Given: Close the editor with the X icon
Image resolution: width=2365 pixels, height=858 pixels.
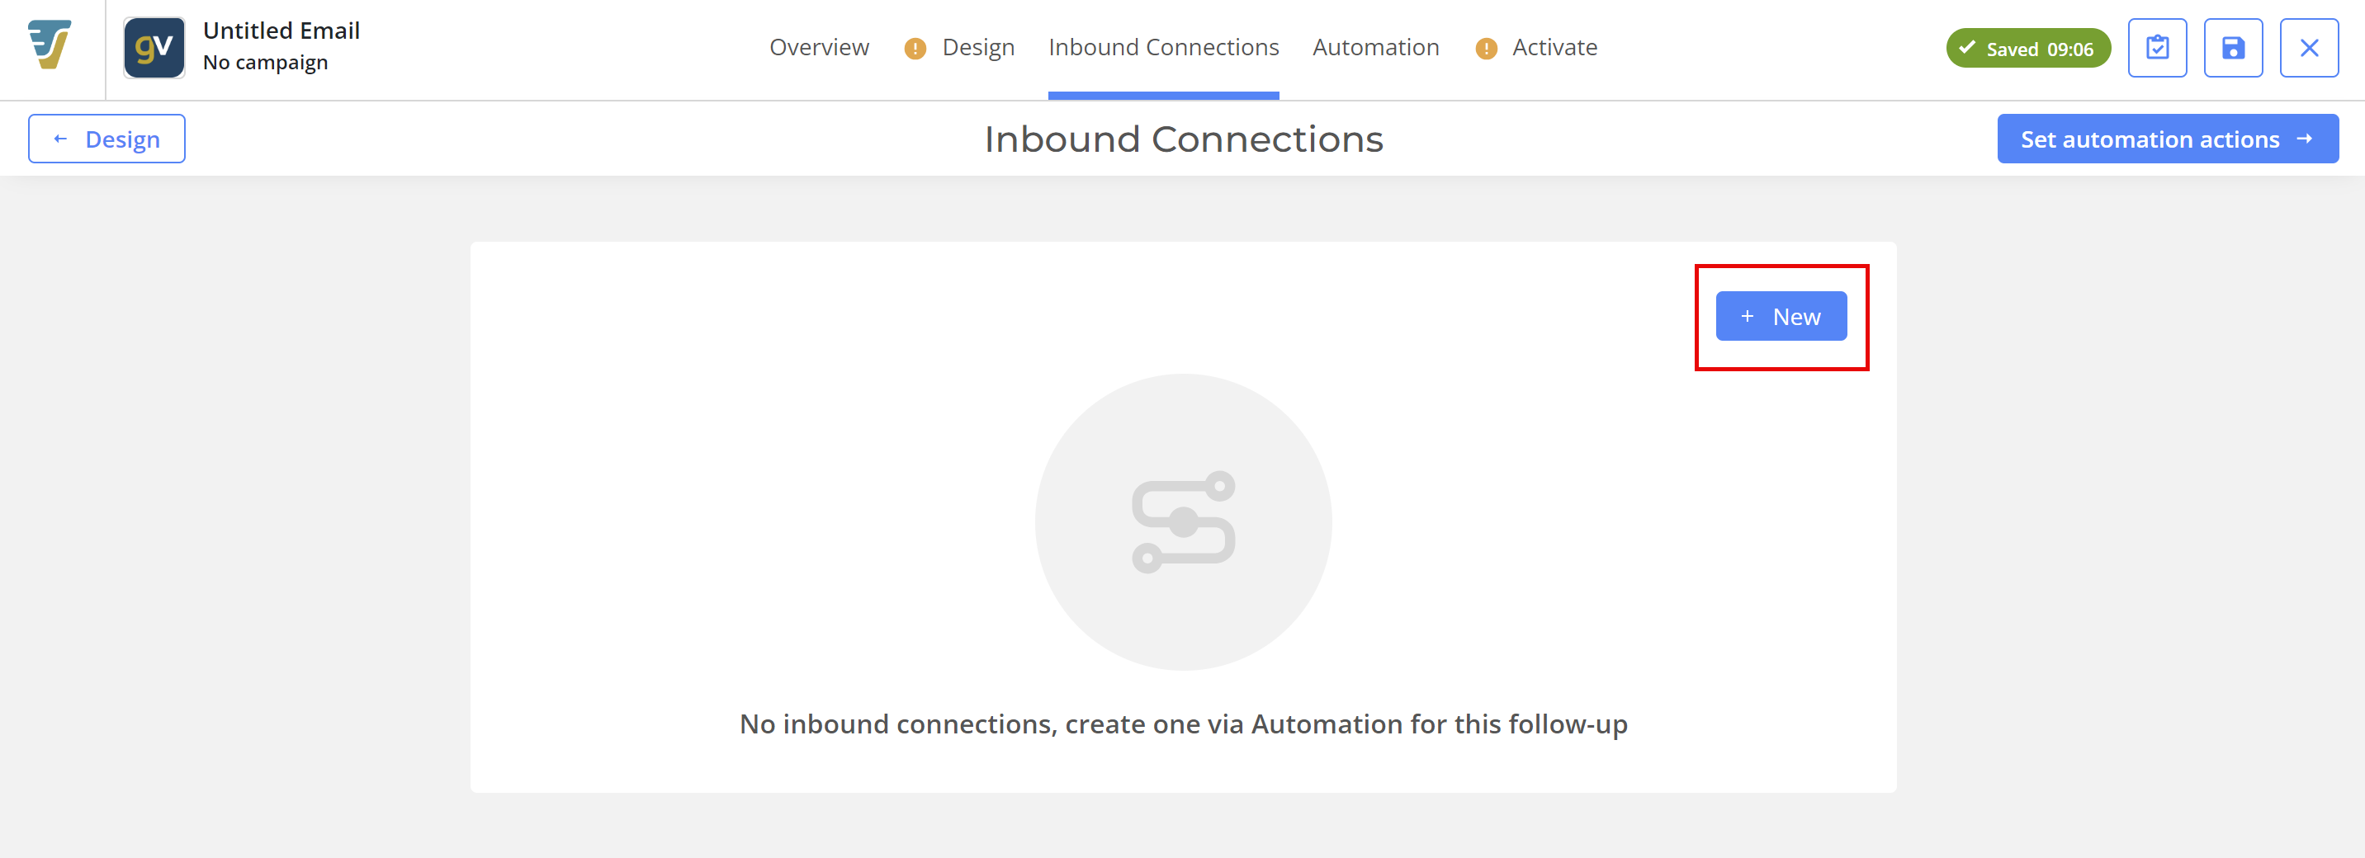Looking at the screenshot, I should coord(2309,48).
